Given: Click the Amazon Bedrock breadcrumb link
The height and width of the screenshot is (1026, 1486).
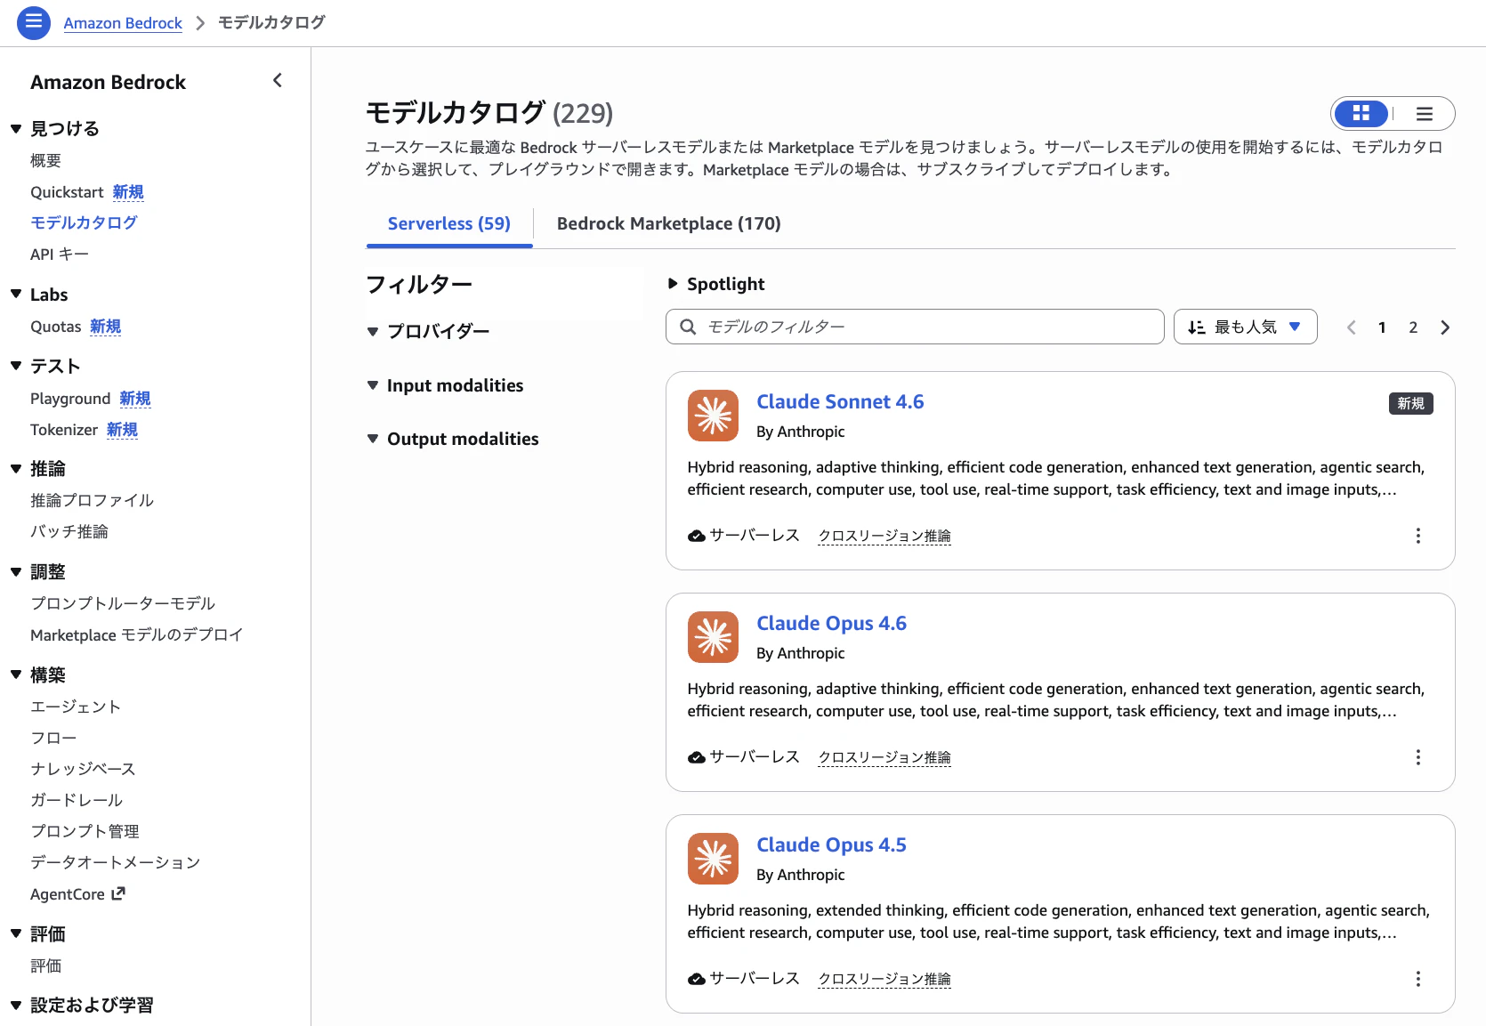Looking at the screenshot, I should point(123,23).
